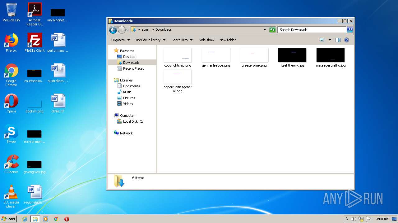Click New folder in toolbar
This screenshot has width=398, height=223.
pos(228,40)
